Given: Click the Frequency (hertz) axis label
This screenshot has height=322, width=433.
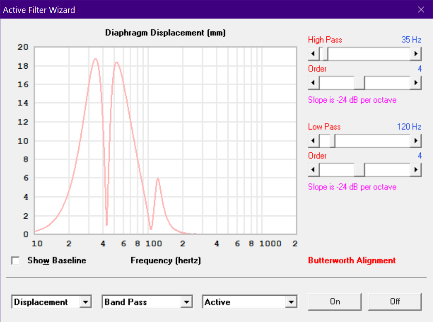Looking at the screenshot, I should 166,261.
